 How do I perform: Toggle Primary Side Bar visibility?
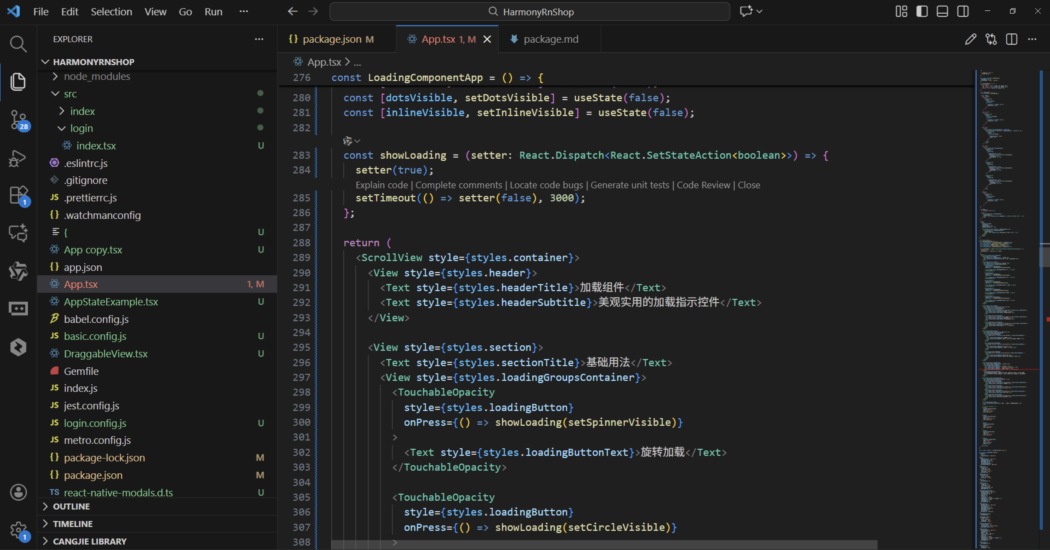pos(922,11)
